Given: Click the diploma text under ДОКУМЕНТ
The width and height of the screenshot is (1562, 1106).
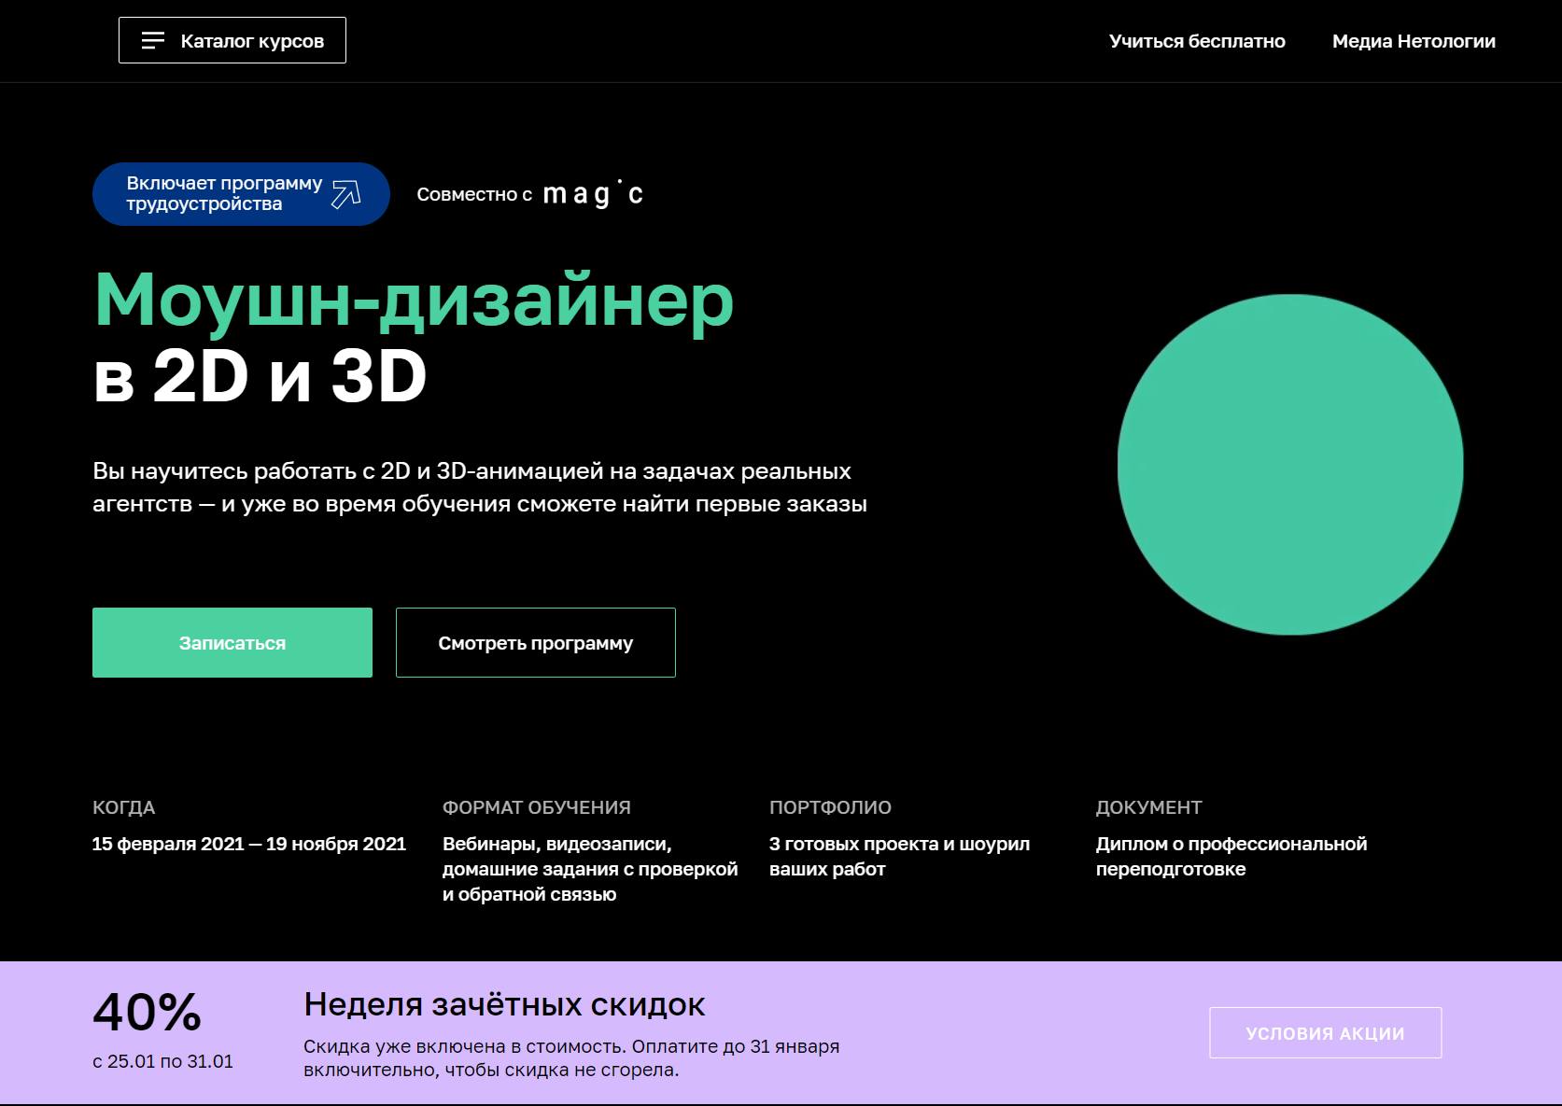Looking at the screenshot, I should click(x=1231, y=856).
